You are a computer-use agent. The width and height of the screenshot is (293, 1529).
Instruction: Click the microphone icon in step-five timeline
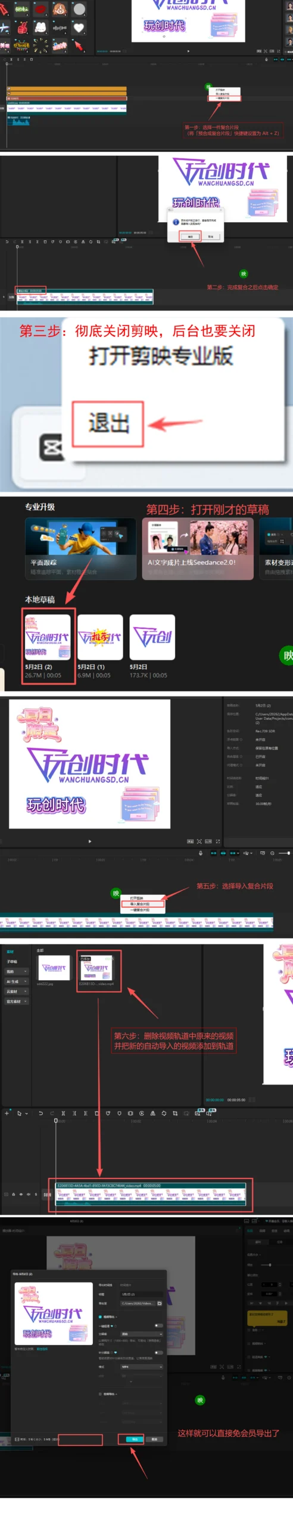(x=201, y=853)
